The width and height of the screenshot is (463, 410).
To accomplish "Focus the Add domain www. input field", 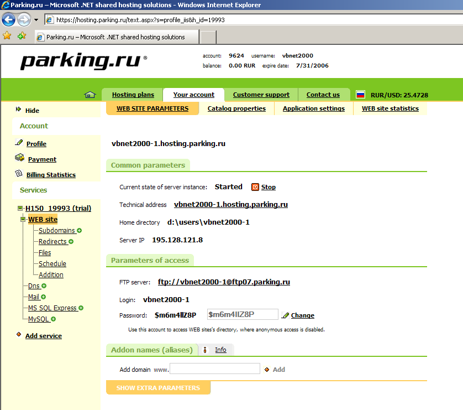I will click(x=215, y=369).
